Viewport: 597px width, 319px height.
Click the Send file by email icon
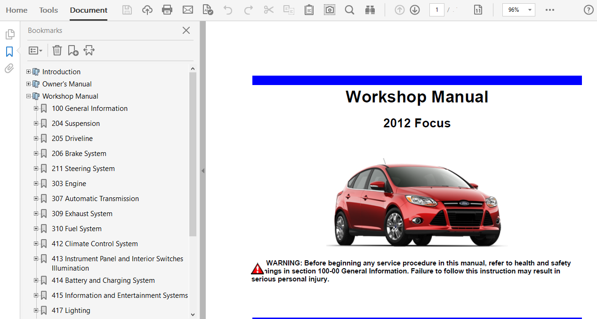point(188,10)
